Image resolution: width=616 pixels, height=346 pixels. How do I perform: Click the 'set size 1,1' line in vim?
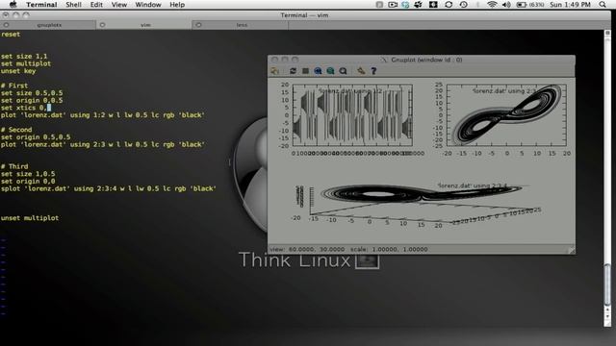pyautogui.click(x=23, y=56)
